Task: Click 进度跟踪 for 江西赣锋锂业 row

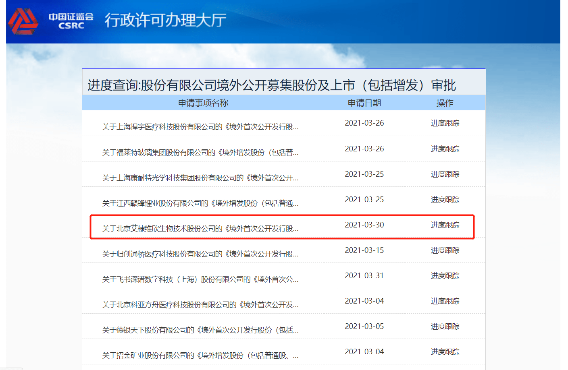Action: [x=445, y=200]
